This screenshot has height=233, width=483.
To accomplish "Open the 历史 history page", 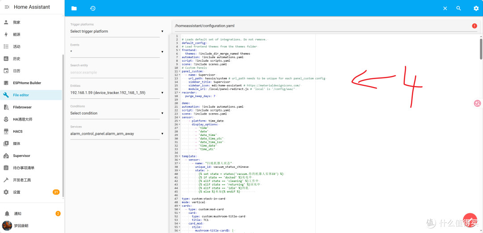I will coord(31,59).
